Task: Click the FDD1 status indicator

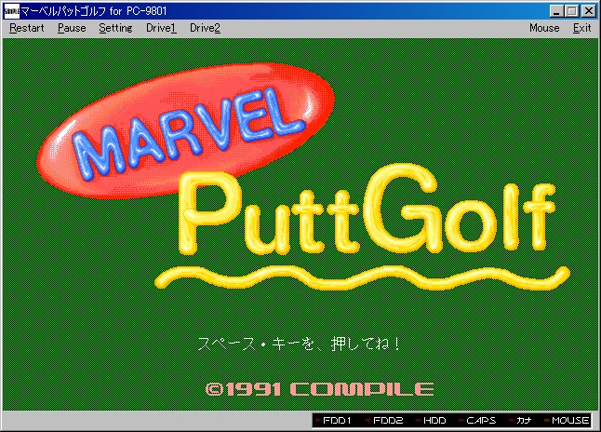Action: (x=333, y=421)
